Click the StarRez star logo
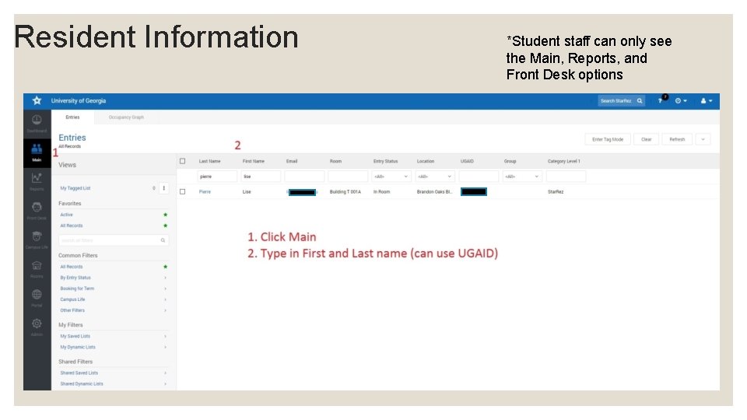The image size is (747, 420). pos(37,100)
